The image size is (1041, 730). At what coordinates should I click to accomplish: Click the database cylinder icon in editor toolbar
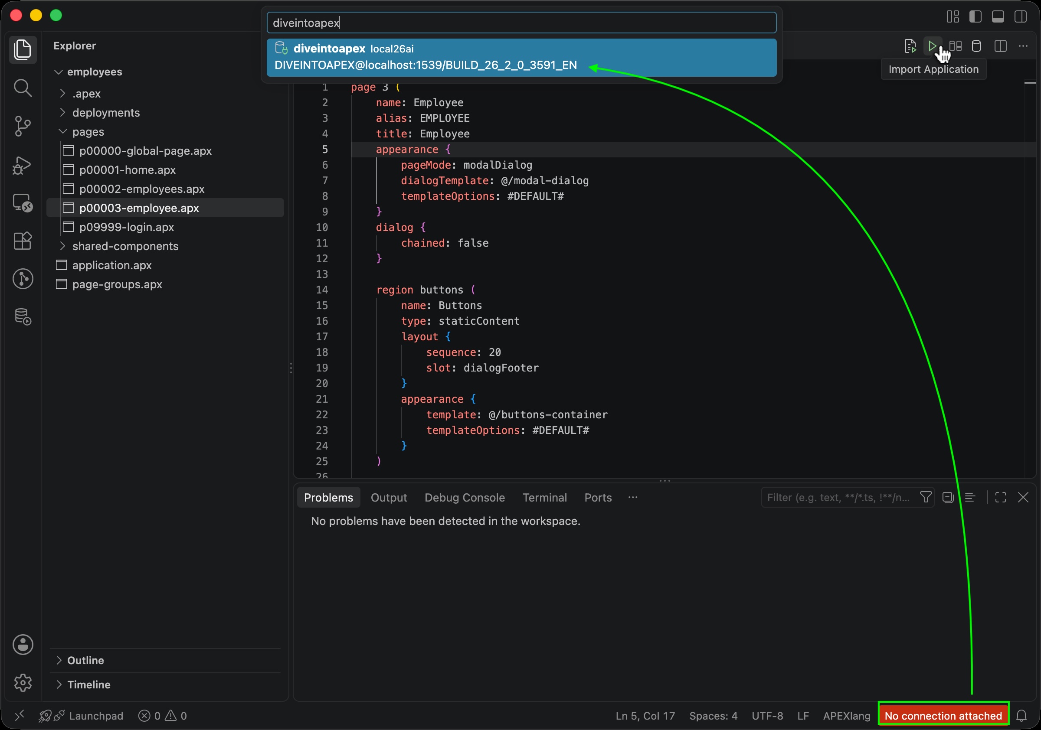977,46
